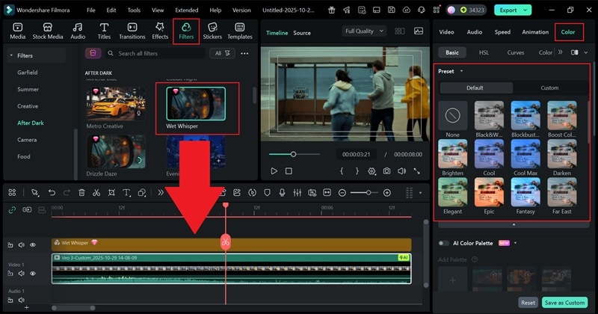Open the more options ellipsis in filters
Screen dimensions: 598x314
point(244,53)
